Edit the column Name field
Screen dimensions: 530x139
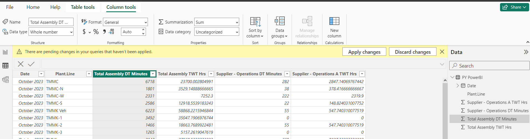click(51, 22)
